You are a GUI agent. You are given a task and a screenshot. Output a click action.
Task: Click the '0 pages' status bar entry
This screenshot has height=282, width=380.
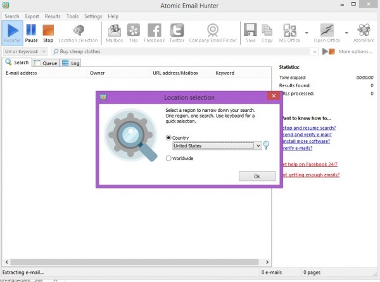tap(312, 273)
